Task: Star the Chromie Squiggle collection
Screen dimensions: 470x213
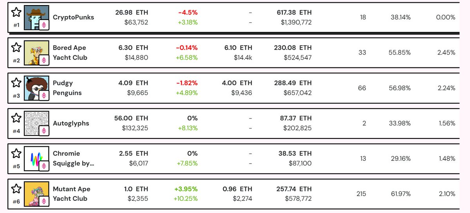Action: pos(16,153)
